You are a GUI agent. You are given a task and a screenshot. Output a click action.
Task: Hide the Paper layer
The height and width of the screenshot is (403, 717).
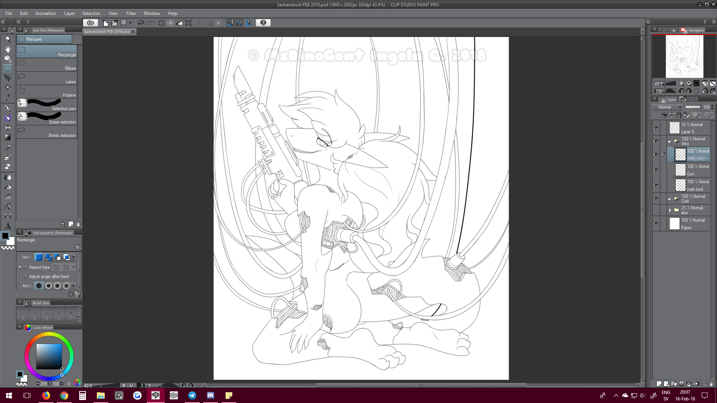point(656,224)
